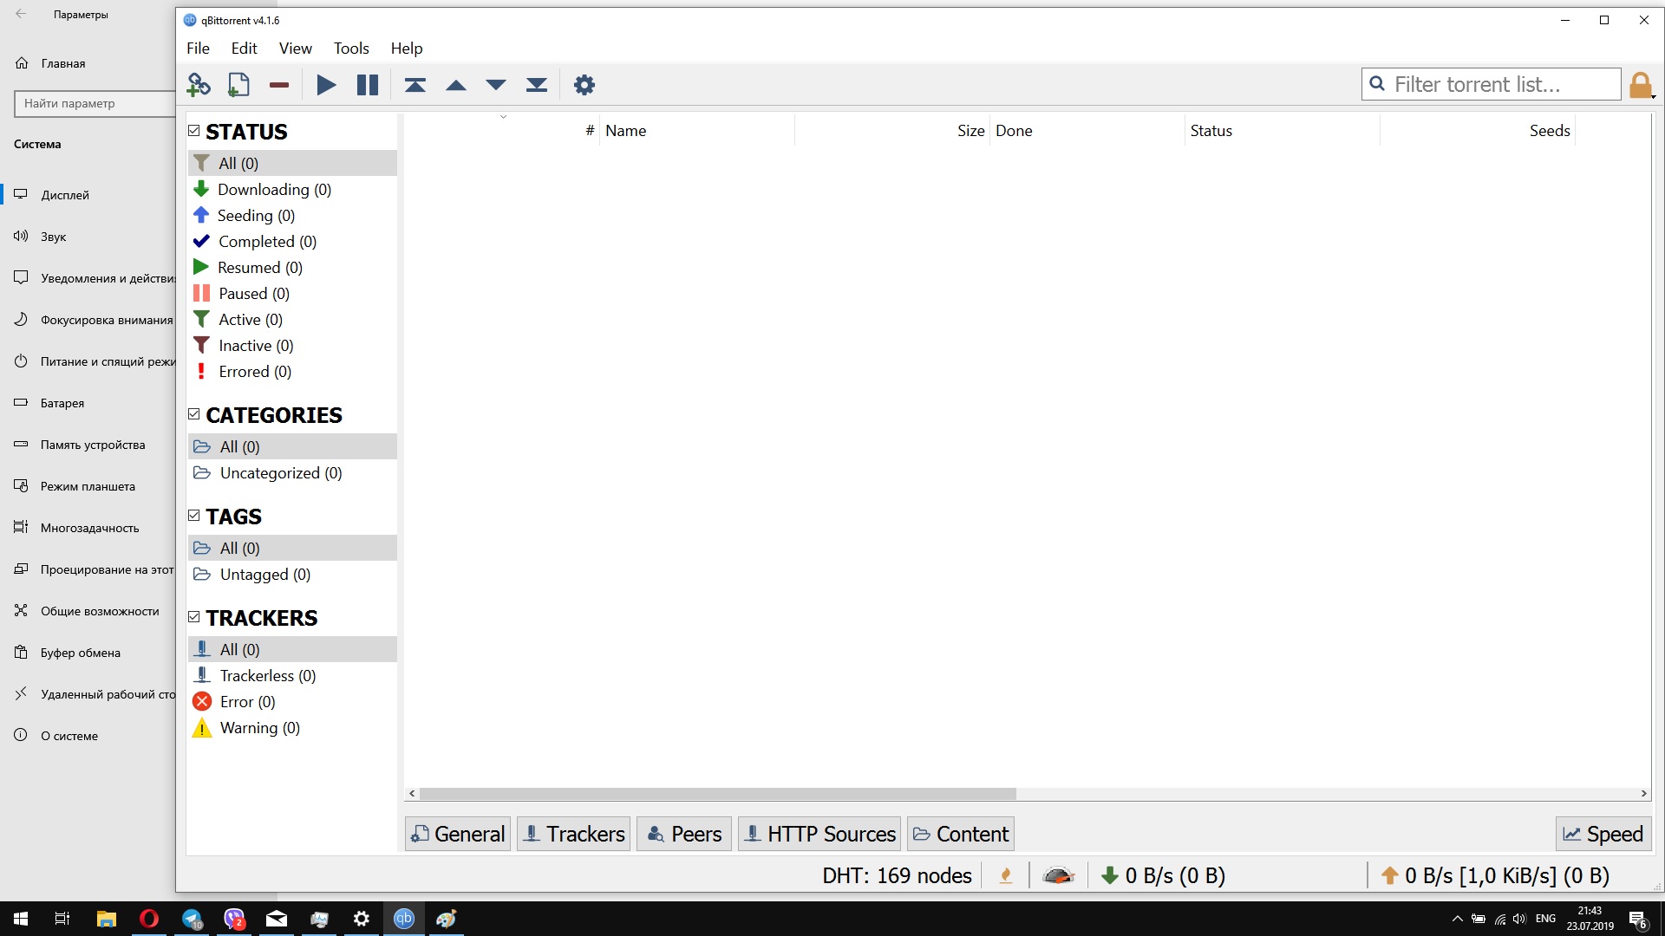This screenshot has height=936, width=1665.
Task: Lock the qBittorrent interface
Action: 1641,84
